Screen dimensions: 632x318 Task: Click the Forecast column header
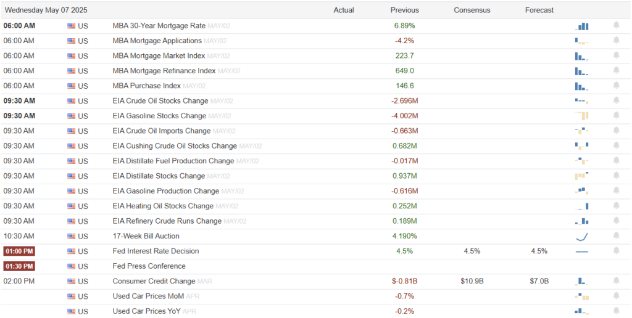[539, 10]
